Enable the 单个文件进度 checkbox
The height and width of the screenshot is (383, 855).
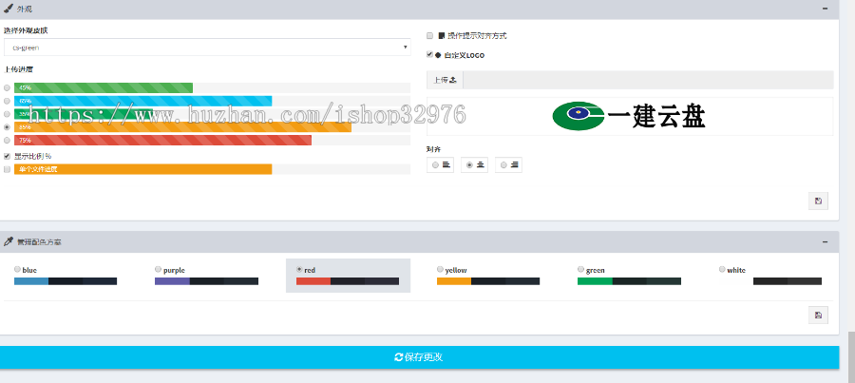(7, 170)
